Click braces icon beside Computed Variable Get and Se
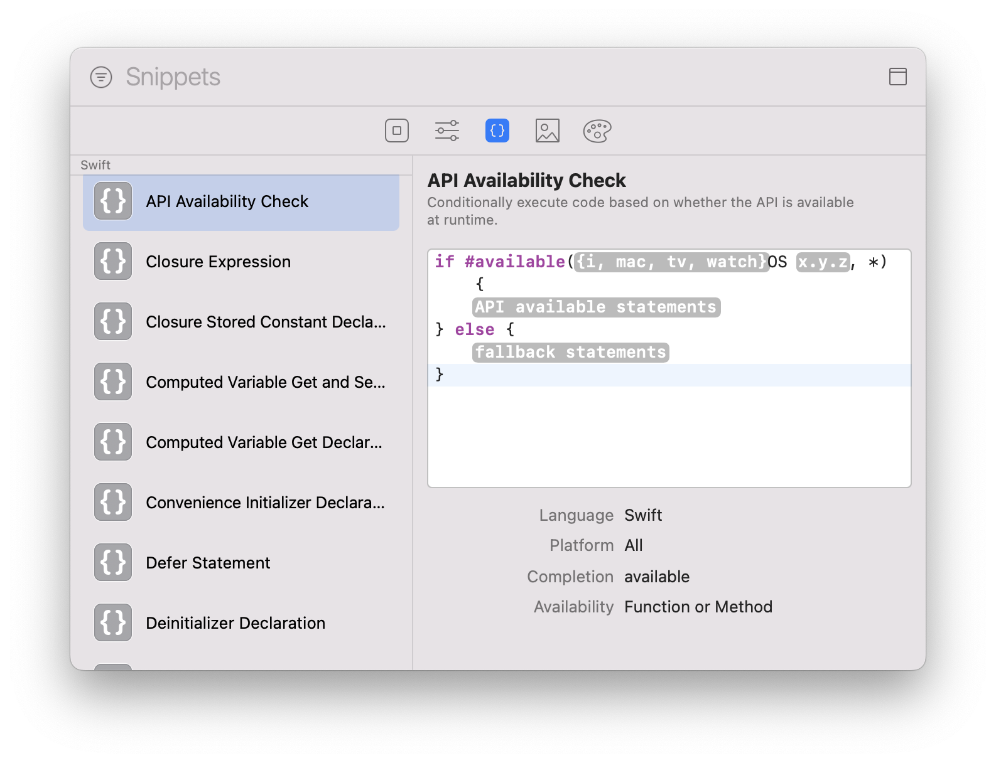The width and height of the screenshot is (996, 763). pyautogui.click(x=113, y=381)
